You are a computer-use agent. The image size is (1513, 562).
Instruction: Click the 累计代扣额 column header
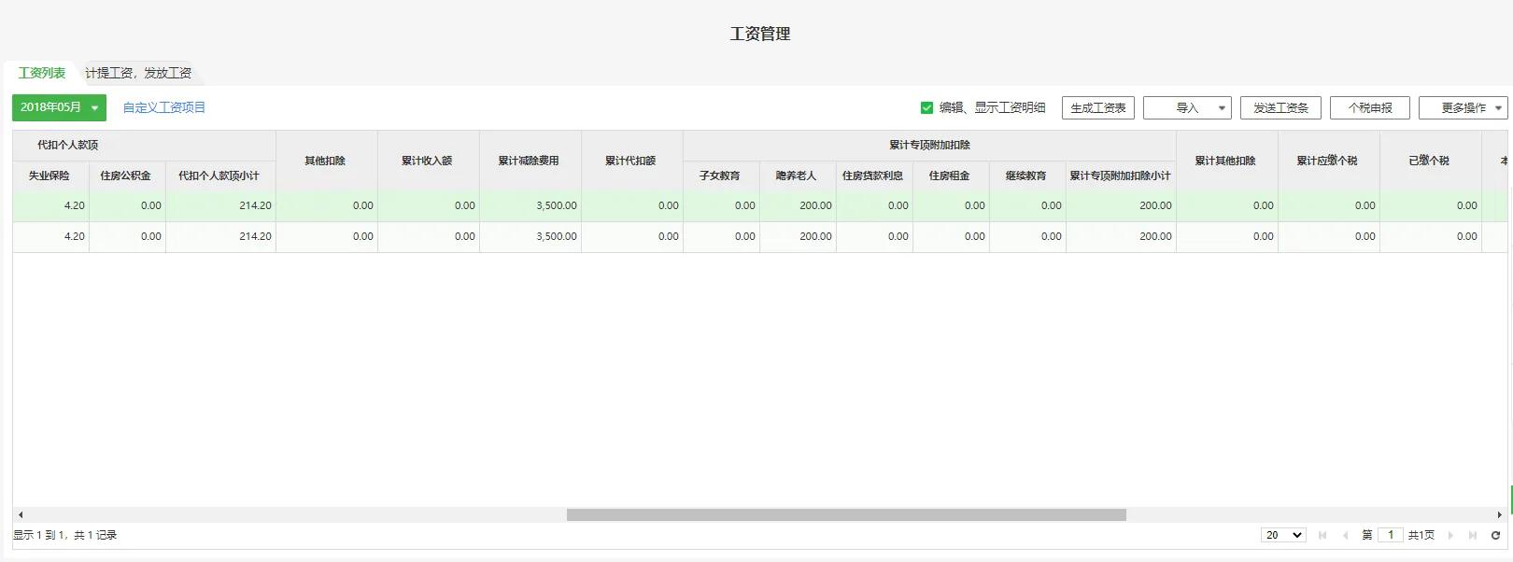631,161
